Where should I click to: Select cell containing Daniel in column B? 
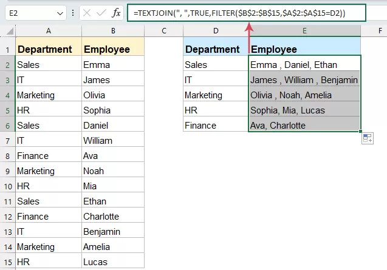[113, 124]
